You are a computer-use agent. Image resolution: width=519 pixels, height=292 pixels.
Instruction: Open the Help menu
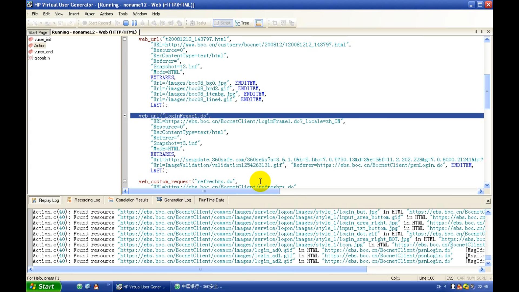point(156,14)
